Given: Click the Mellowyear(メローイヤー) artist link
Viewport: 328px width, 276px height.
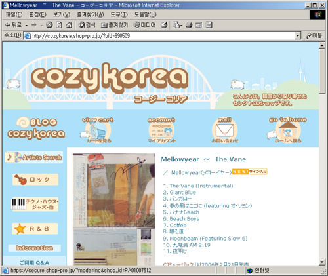Looking at the screenshot, I should tap(201, 172).
